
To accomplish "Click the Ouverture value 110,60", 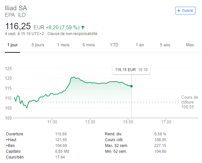I will [x=61, y=134].
